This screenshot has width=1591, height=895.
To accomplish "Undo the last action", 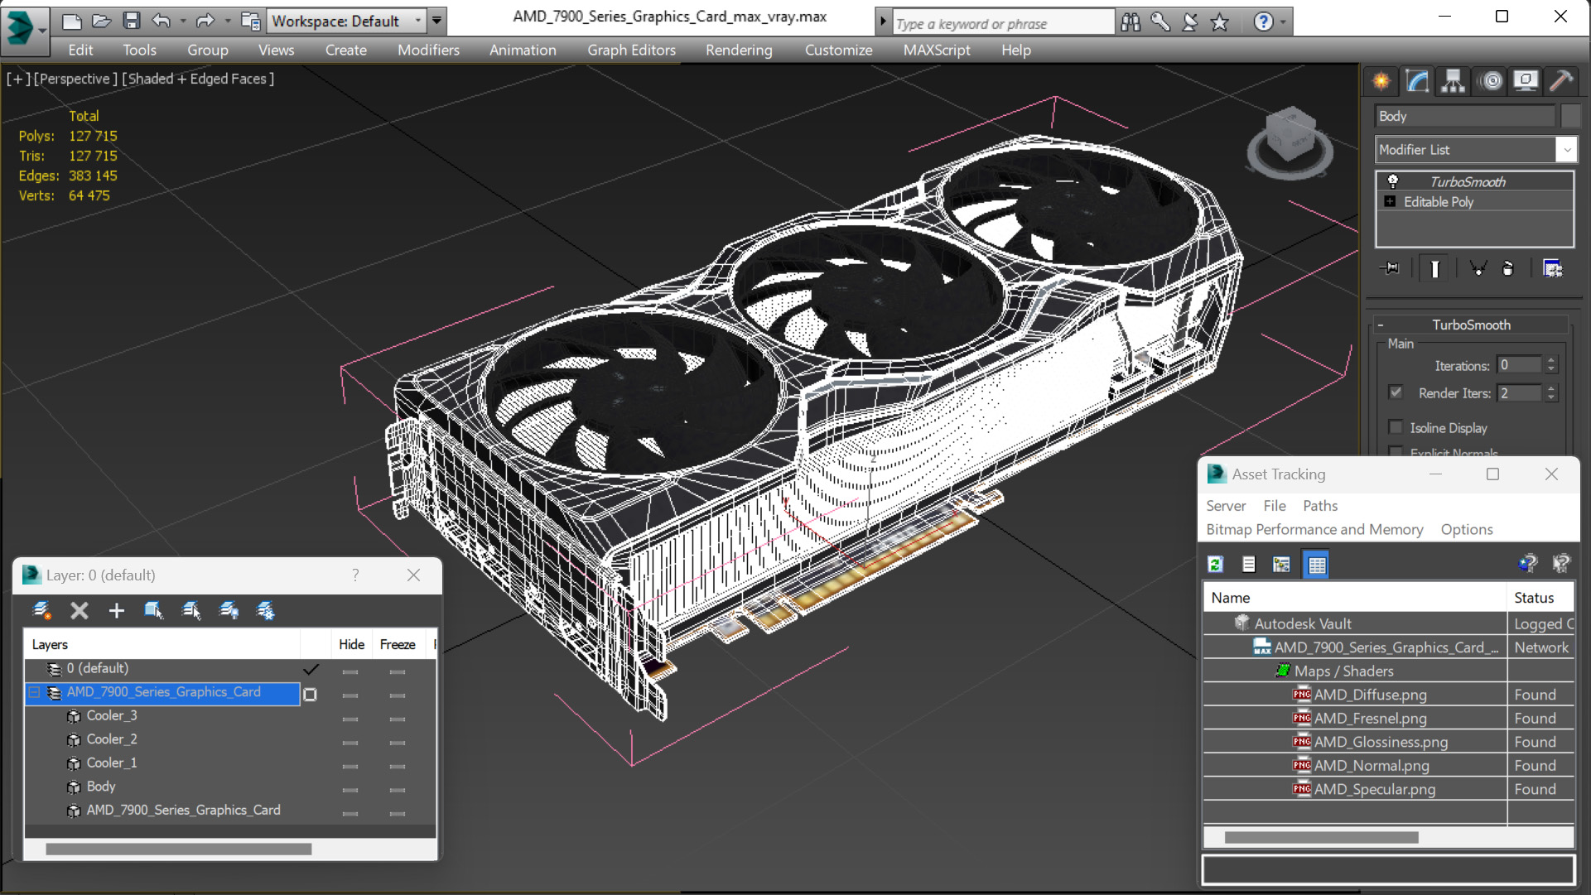I will 161,21.
